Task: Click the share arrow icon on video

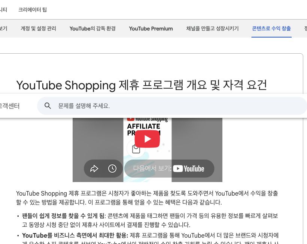Action: click(94, 169)
